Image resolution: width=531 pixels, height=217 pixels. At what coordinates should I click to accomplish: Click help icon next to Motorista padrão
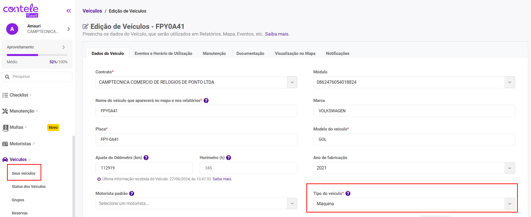(132, 193)
